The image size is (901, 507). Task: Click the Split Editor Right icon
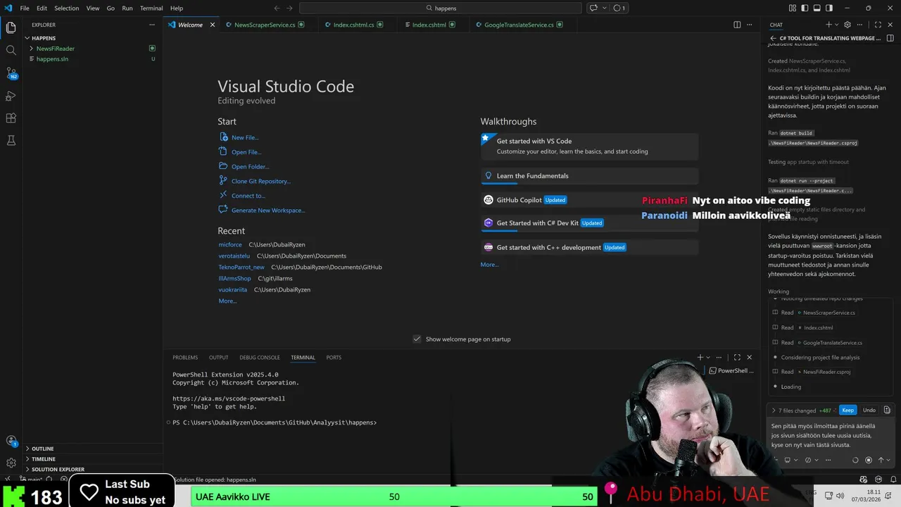[x=737, y=25]
